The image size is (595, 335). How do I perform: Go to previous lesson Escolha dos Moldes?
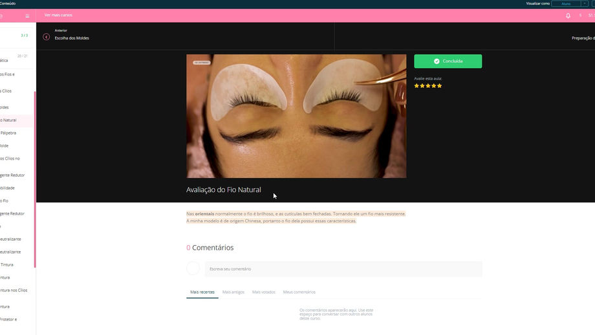point(72,38)
